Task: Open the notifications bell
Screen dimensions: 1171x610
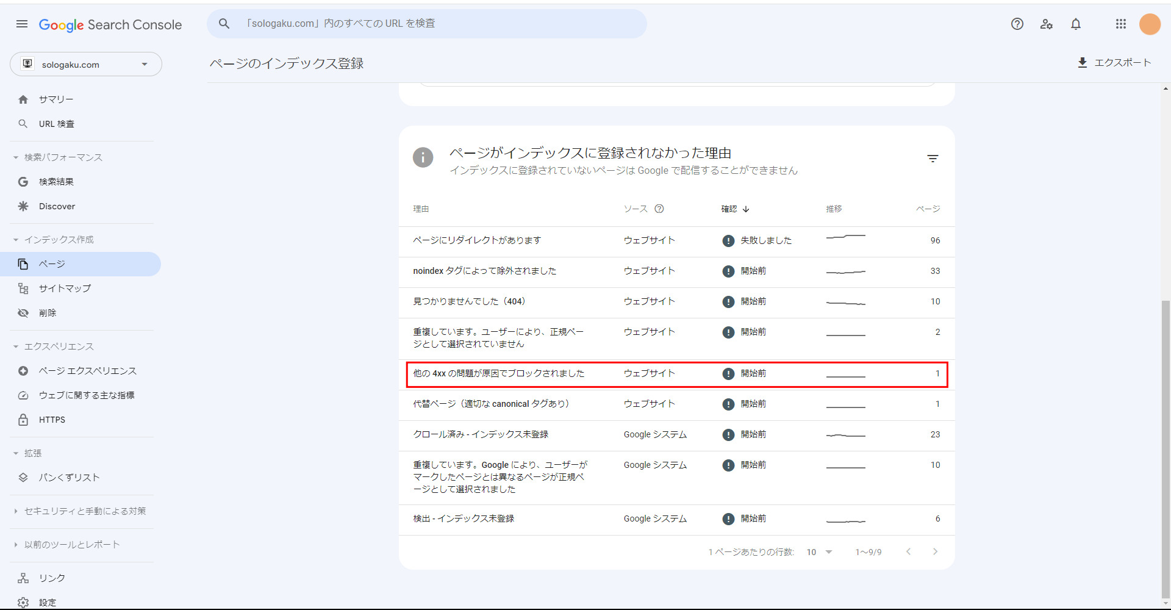Action: point(1075,24)
